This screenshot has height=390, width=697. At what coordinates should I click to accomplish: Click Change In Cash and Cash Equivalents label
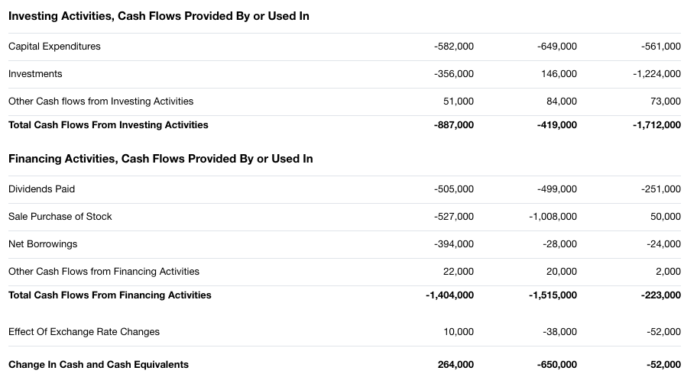pos(99,365)
